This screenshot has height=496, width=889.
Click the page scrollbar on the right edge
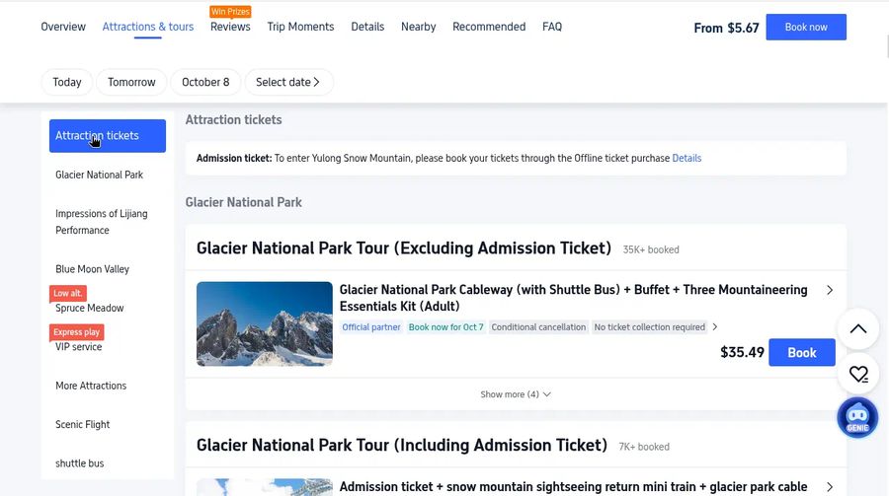pos(887,47)
